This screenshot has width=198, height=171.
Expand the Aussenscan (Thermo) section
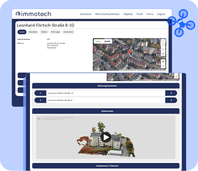(x=105, y=166)
